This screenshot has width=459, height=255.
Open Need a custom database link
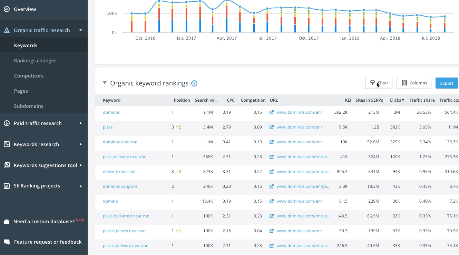[x=44, y=222]
